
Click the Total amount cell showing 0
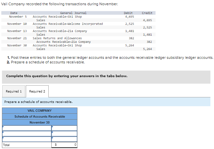[64, 145]
